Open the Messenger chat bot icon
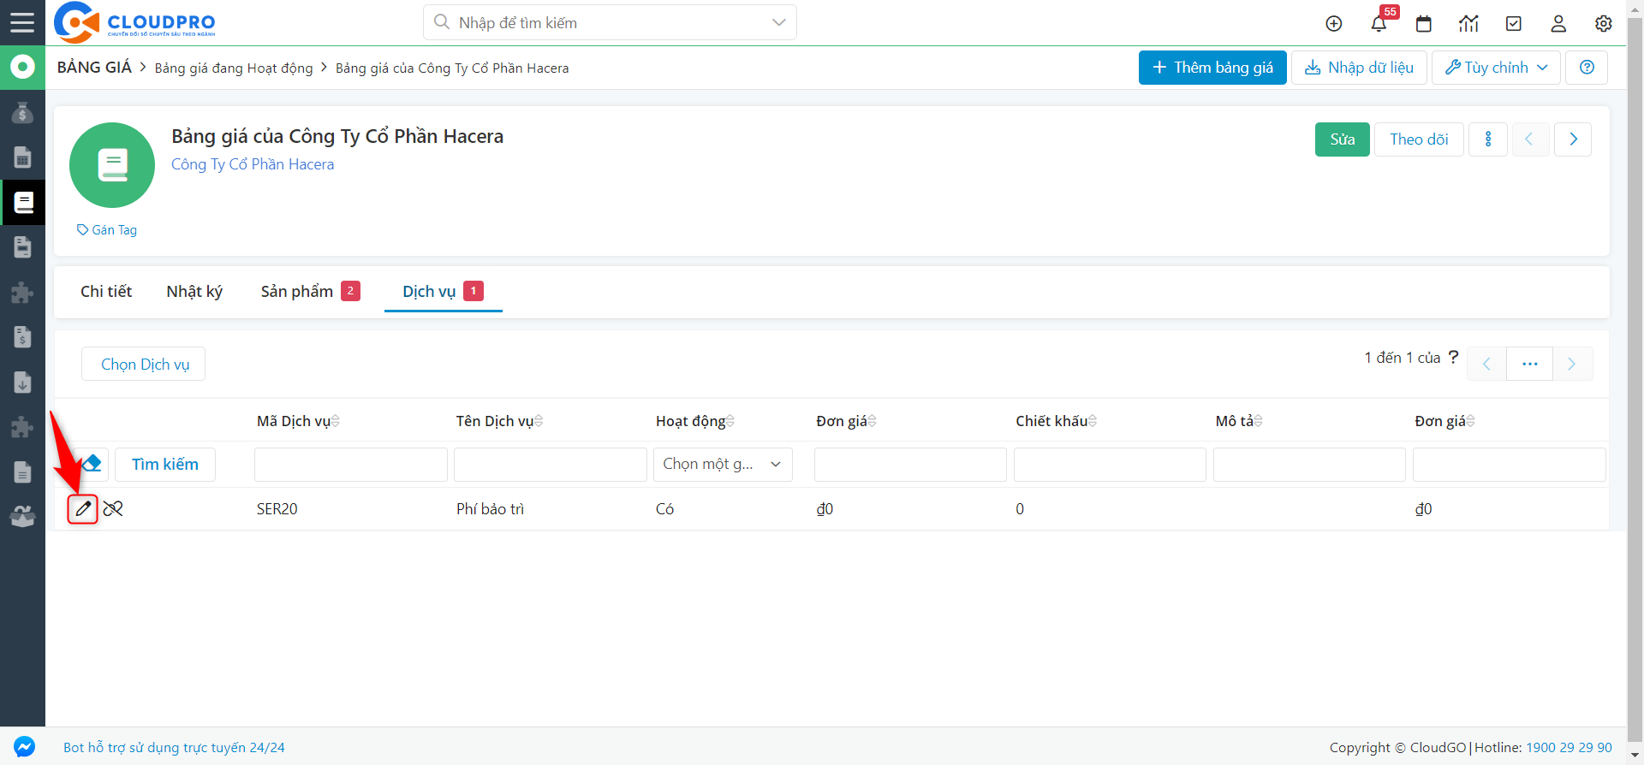The image size is (1644, 765). [x=24, y=747]
